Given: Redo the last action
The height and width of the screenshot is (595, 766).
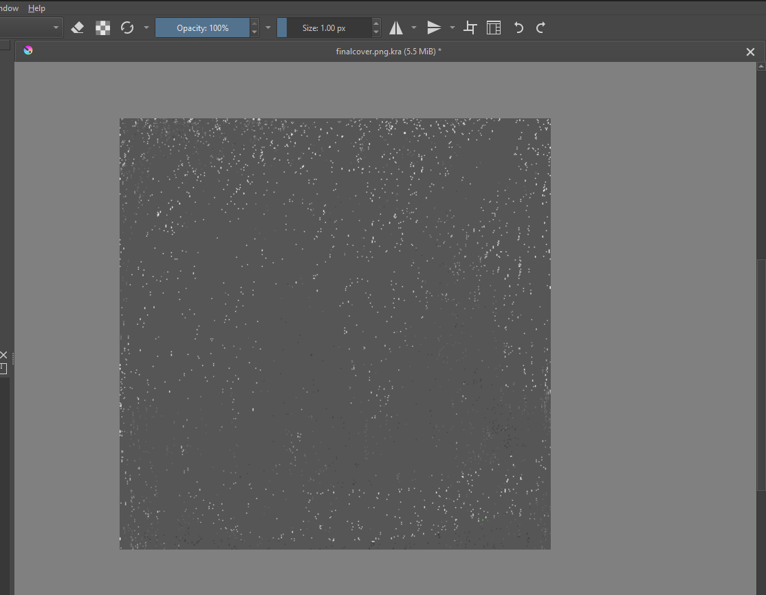Looking at the screenshot, I should [540, 28].
